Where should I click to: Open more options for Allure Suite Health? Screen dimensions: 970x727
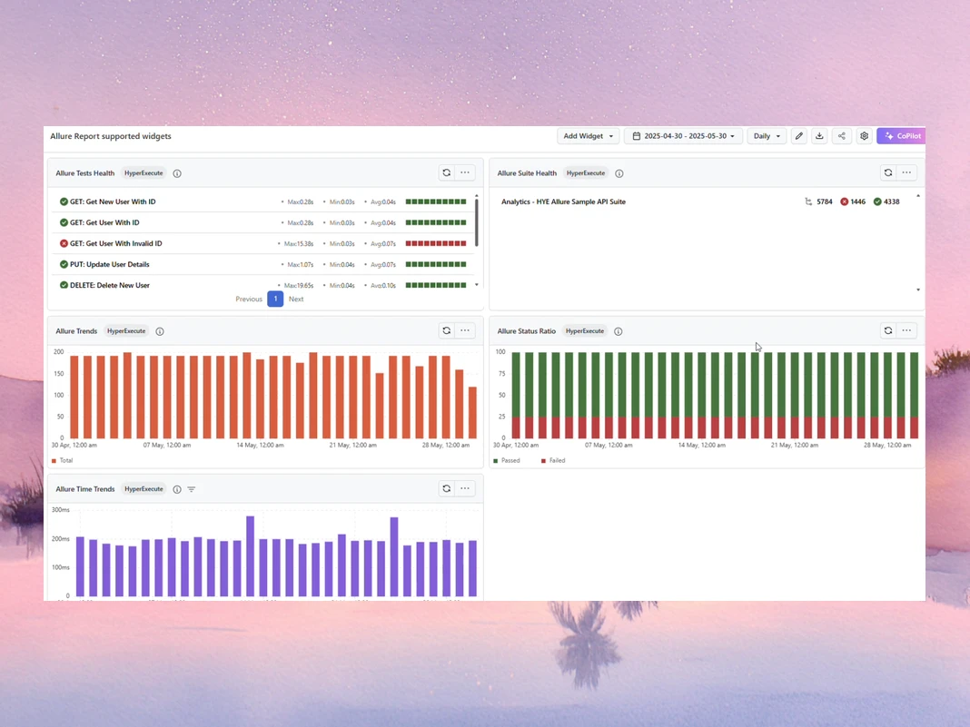pyautogui.click(x=907, y=172)
